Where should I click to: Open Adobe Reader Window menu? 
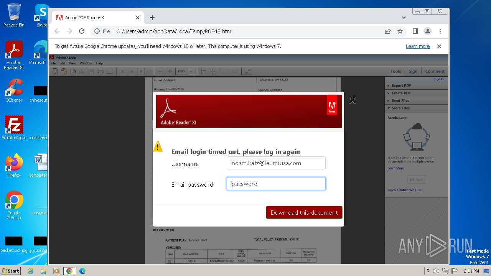click(86, 63)
